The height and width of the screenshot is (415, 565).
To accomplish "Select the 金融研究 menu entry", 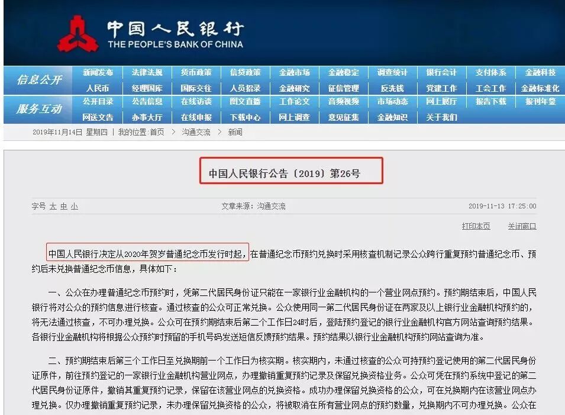I will click(x=295, y=88).
